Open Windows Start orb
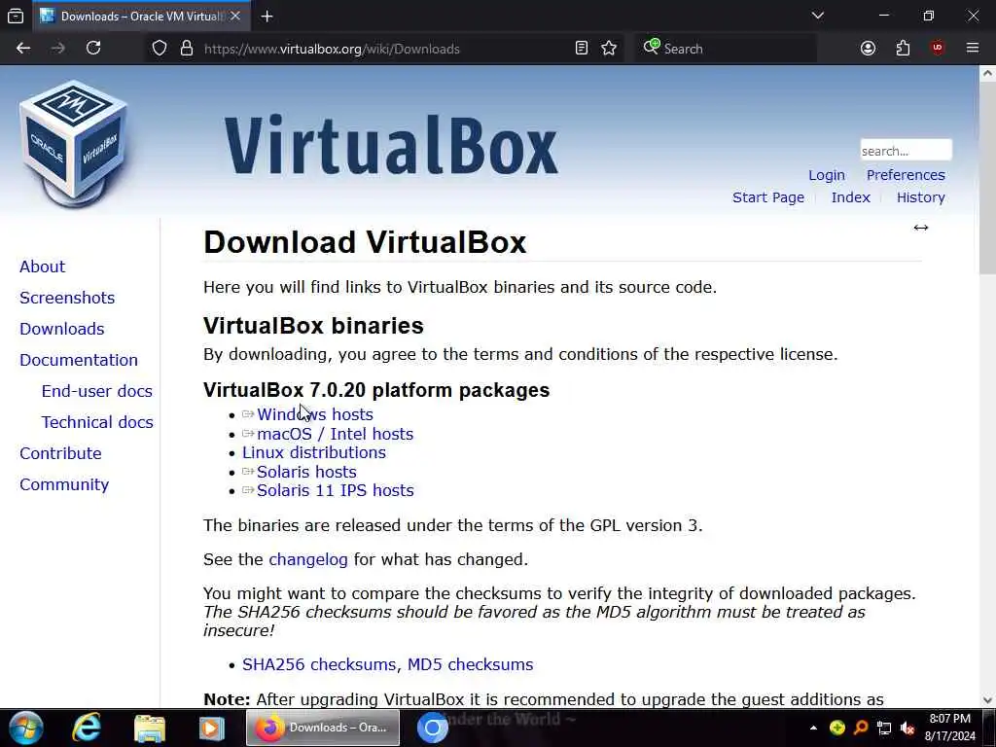996x747 pixels. pyautogui.click(x=25, y=728)
